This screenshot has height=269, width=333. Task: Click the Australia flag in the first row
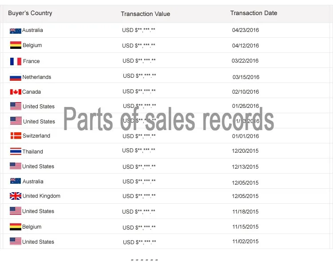[x=16, y=31]
